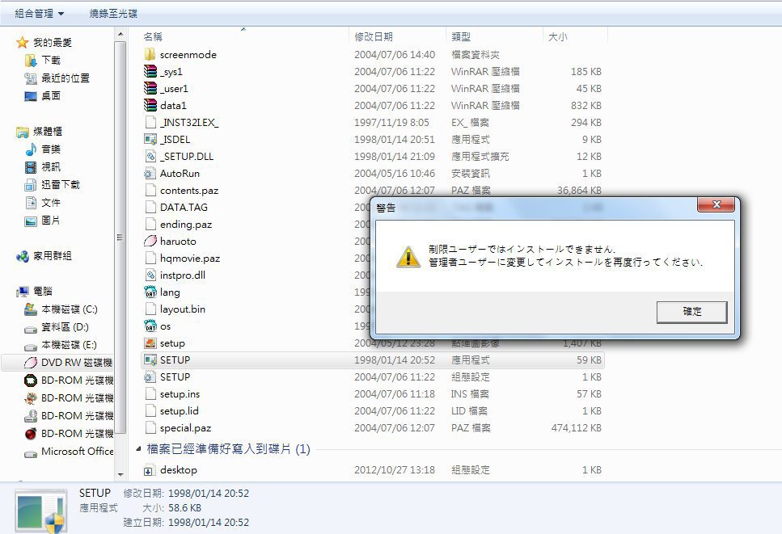
Task: Select the _ISDEL application icon
Action: [150, 139]
